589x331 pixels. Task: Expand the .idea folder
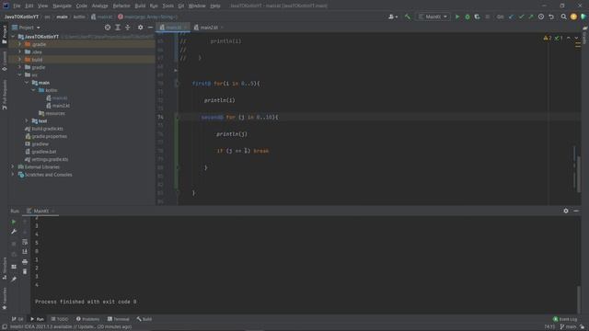pyautogui.click(x=20, y=51)
